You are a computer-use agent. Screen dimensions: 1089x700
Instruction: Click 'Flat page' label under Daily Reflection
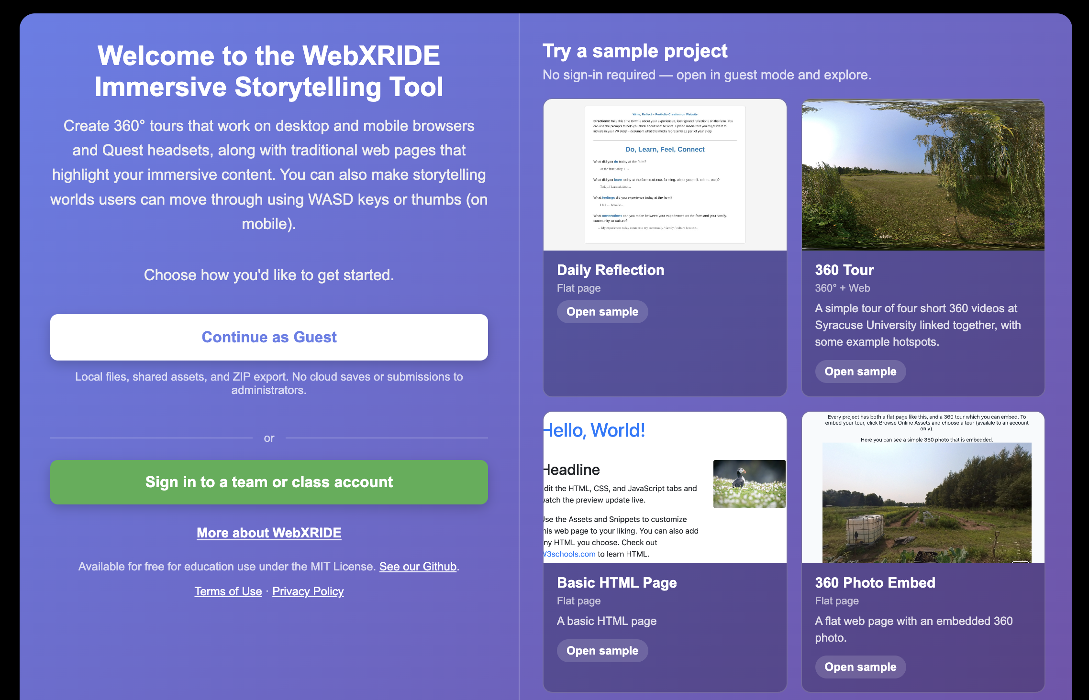point(578,288)
